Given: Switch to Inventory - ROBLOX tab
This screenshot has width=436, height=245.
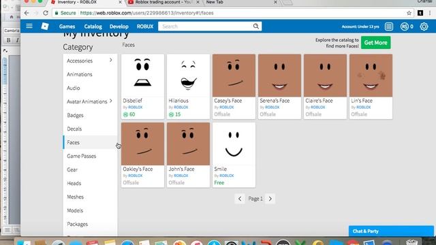Looking at the screenshot, I should pyautogui.click(x=87, y=2).
